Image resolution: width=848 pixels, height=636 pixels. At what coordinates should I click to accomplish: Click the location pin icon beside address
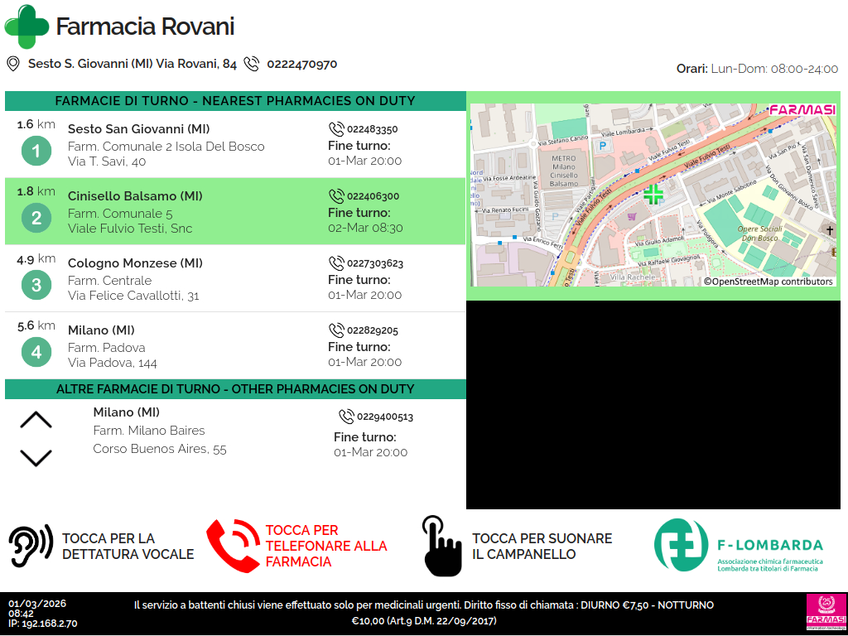pos(13,64)
